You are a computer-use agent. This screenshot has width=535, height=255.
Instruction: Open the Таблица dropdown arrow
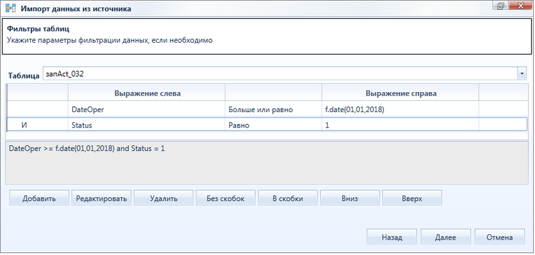pyautogui.click(x=522, y=73)
